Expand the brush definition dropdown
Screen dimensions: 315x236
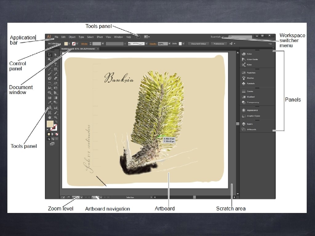tap(146, 43)
